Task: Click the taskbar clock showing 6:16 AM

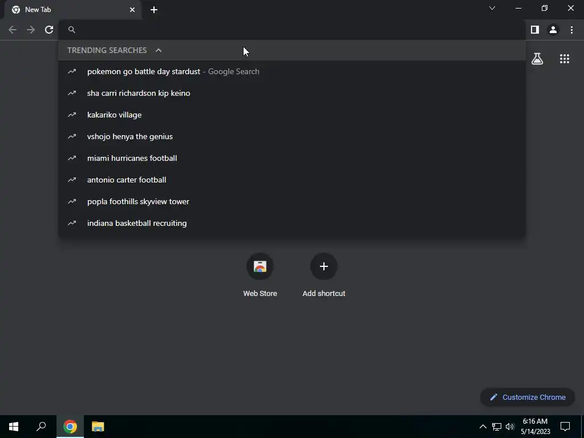Action: coord(535,427)
